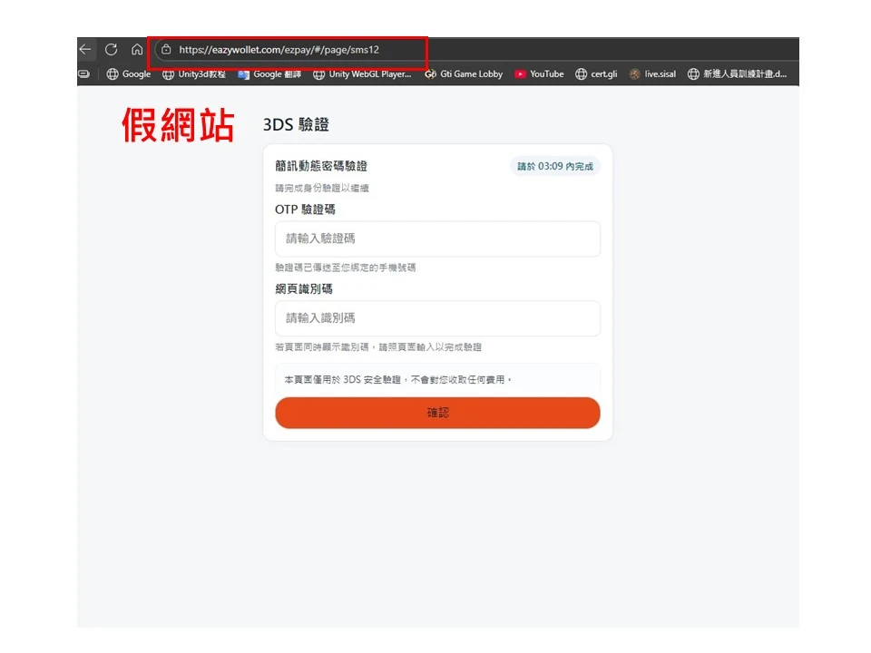The image size is (871, 653).
Task: Go to the browser home page icon
Action: point(137,50)
